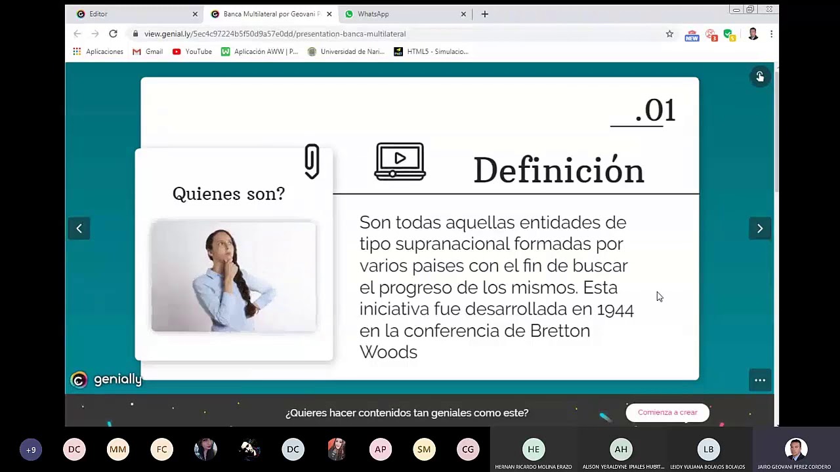This screenshot has height=472, width=840.
Task: Click the NEW extension icon
Action: (692, 35)
